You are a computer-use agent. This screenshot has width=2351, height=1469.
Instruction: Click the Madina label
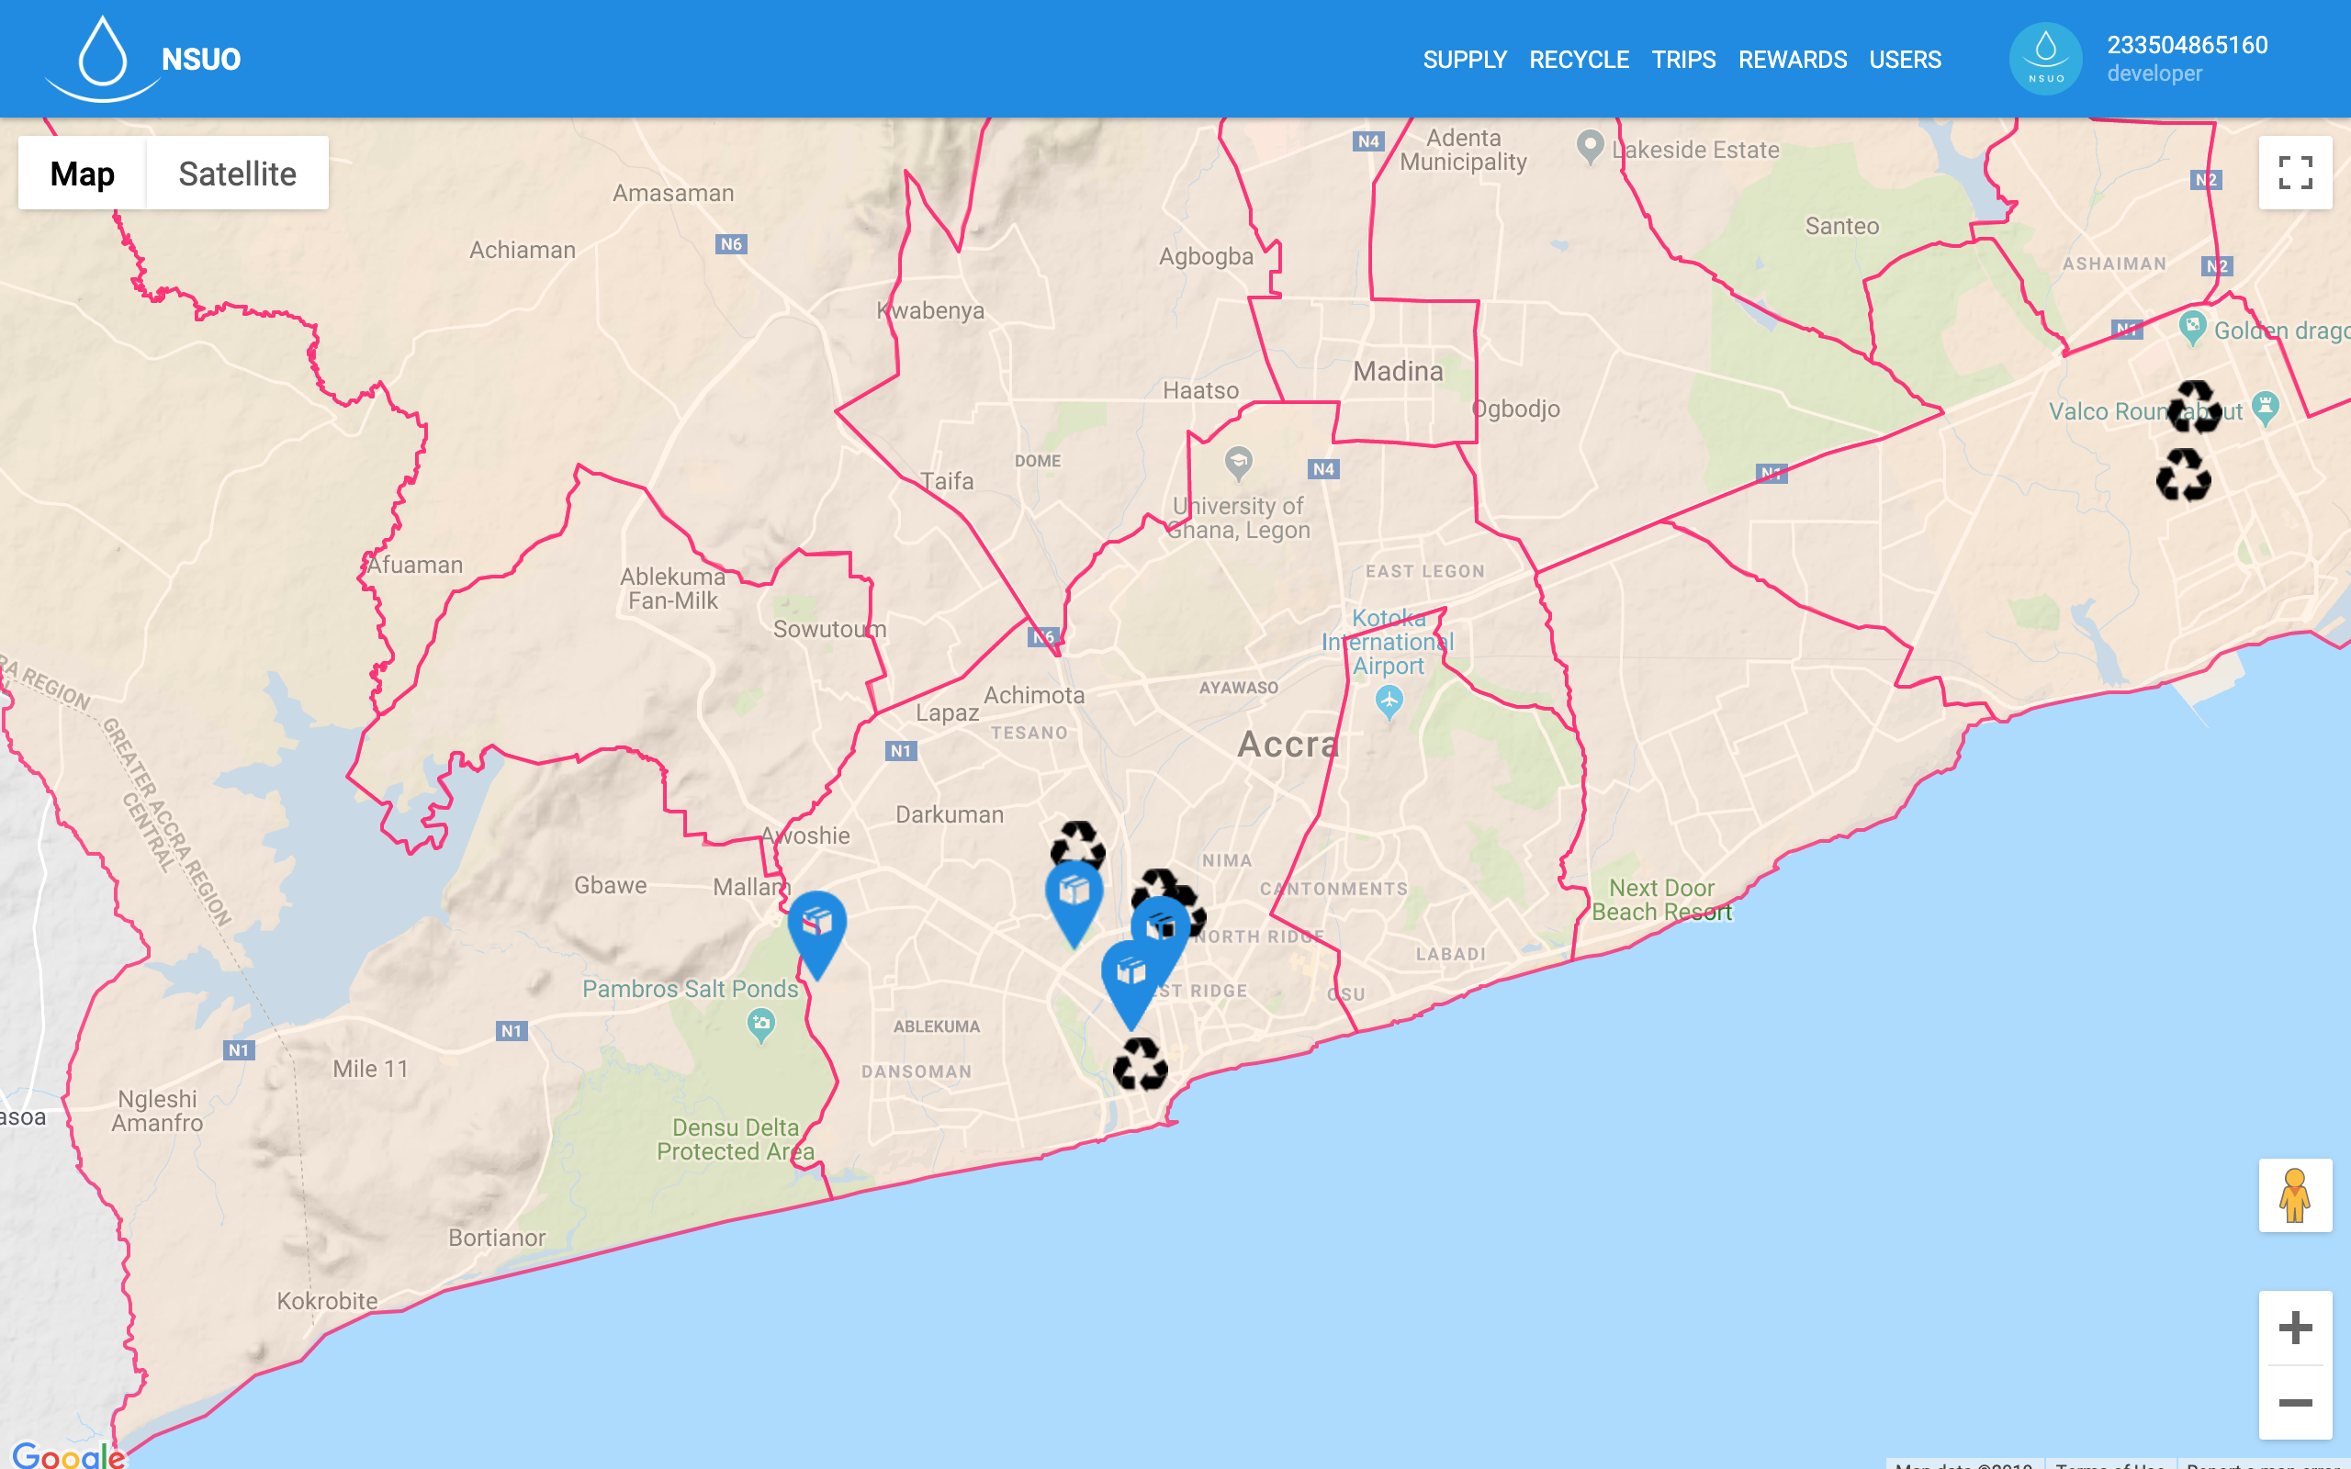tap(1398, 371)
